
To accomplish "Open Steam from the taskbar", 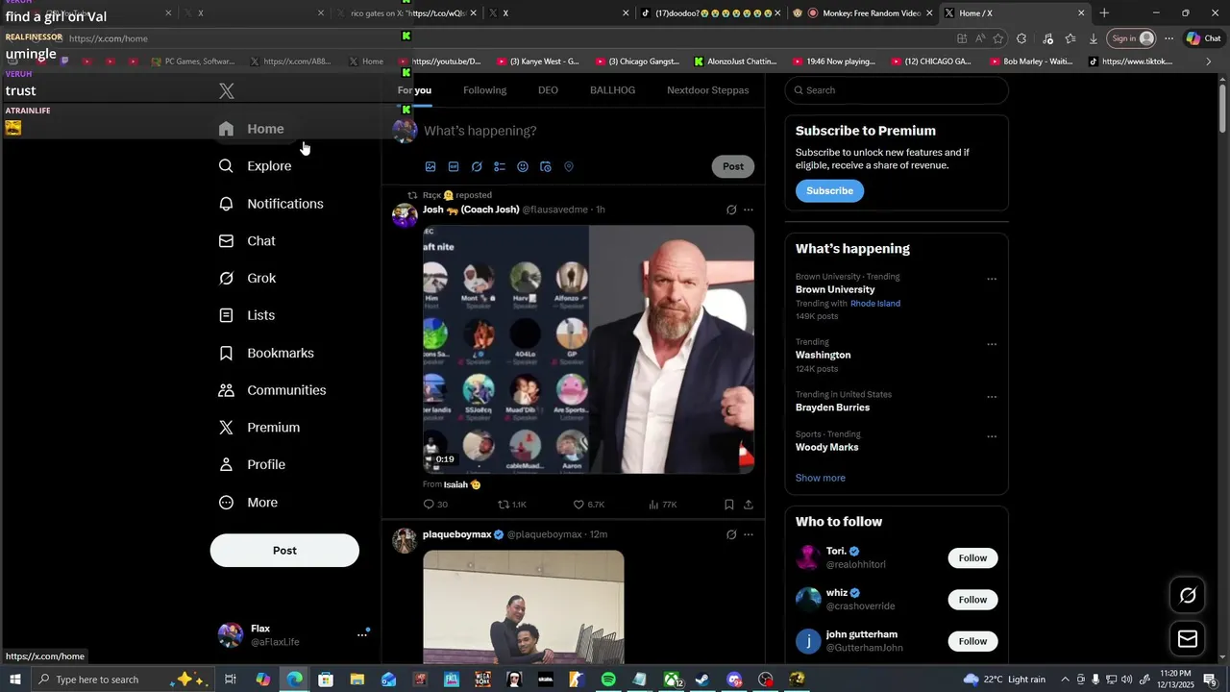I will 702,680.
